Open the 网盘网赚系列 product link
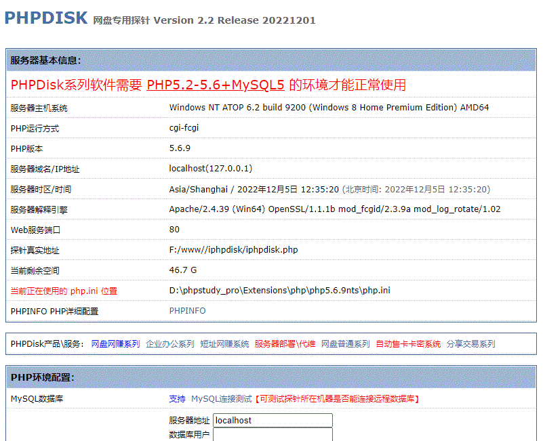 coord(115,343)
